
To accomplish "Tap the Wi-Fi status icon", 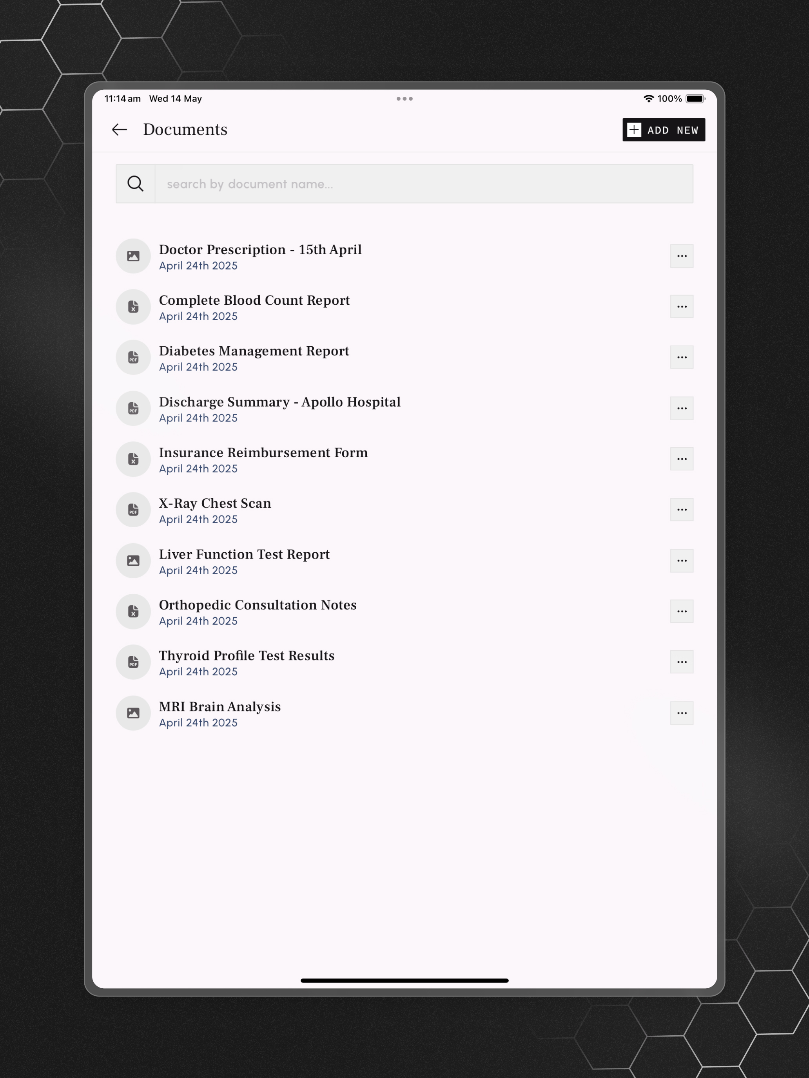I will pyautogui.click(x=648, y=98).
